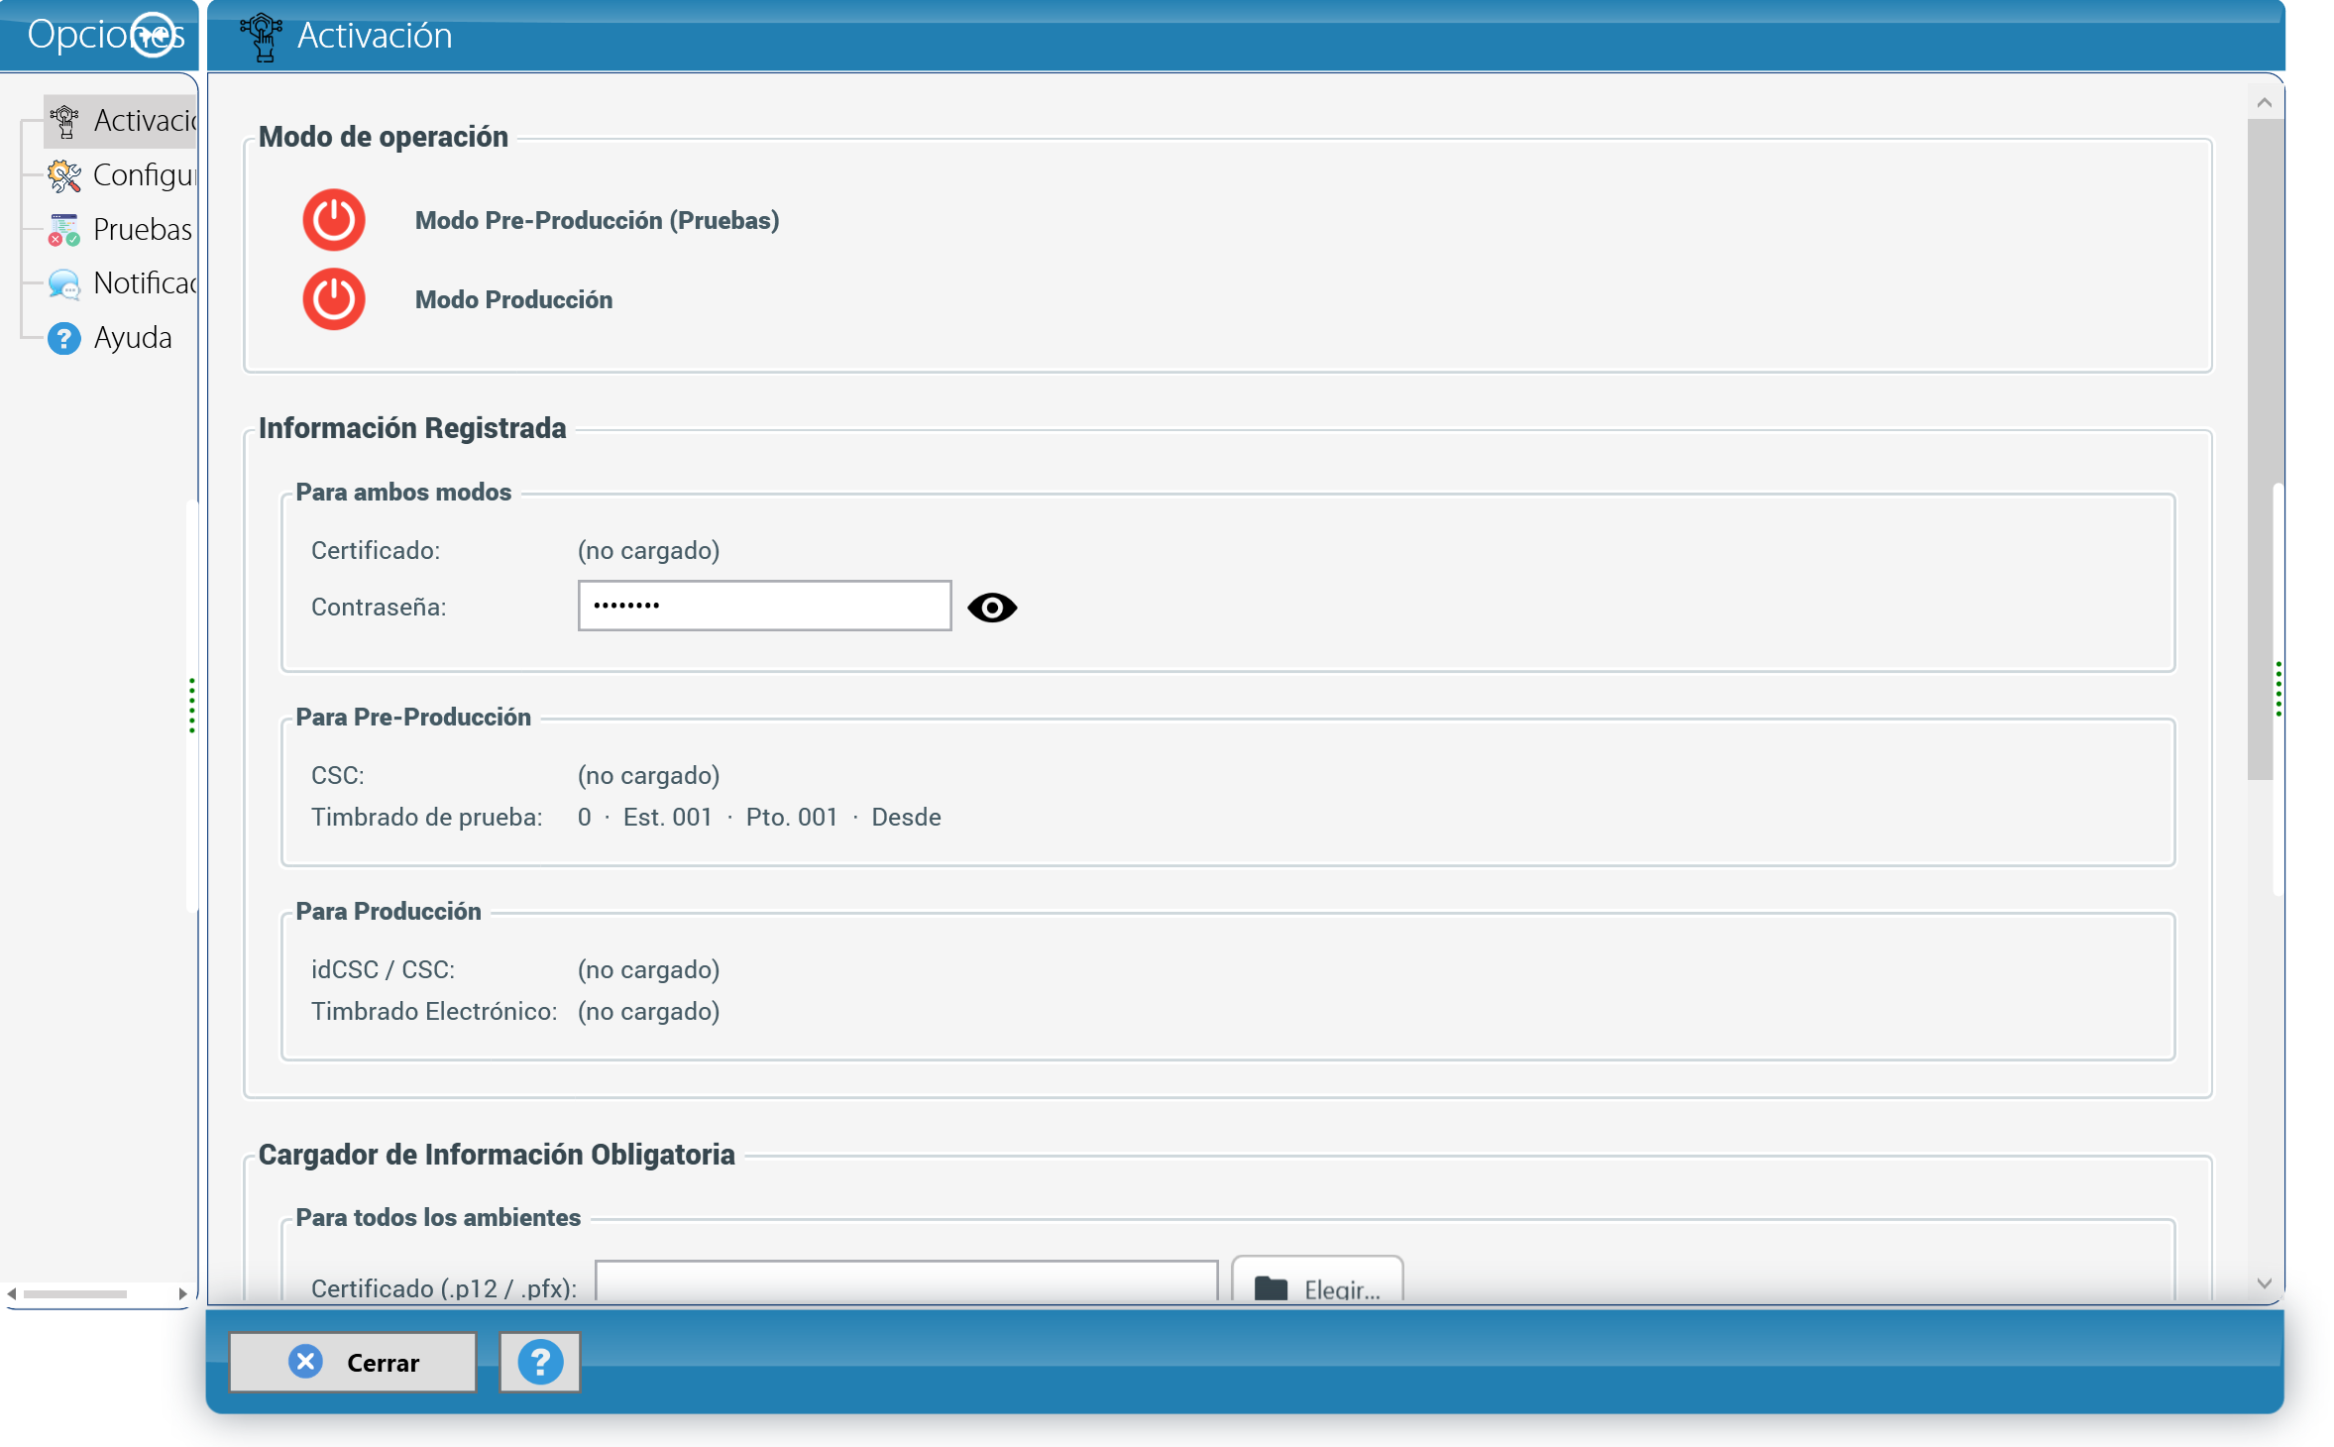The width and height of the screenshot is (2334, 1447).
Task: Click the main panel vertical scrollbar thumb
Action: pyautogui.click(x=2261, y=448)
